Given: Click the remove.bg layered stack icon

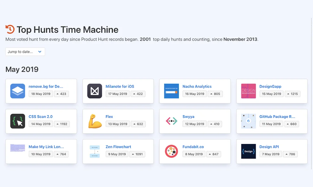Looking at the screenshot, I should 17,91.
